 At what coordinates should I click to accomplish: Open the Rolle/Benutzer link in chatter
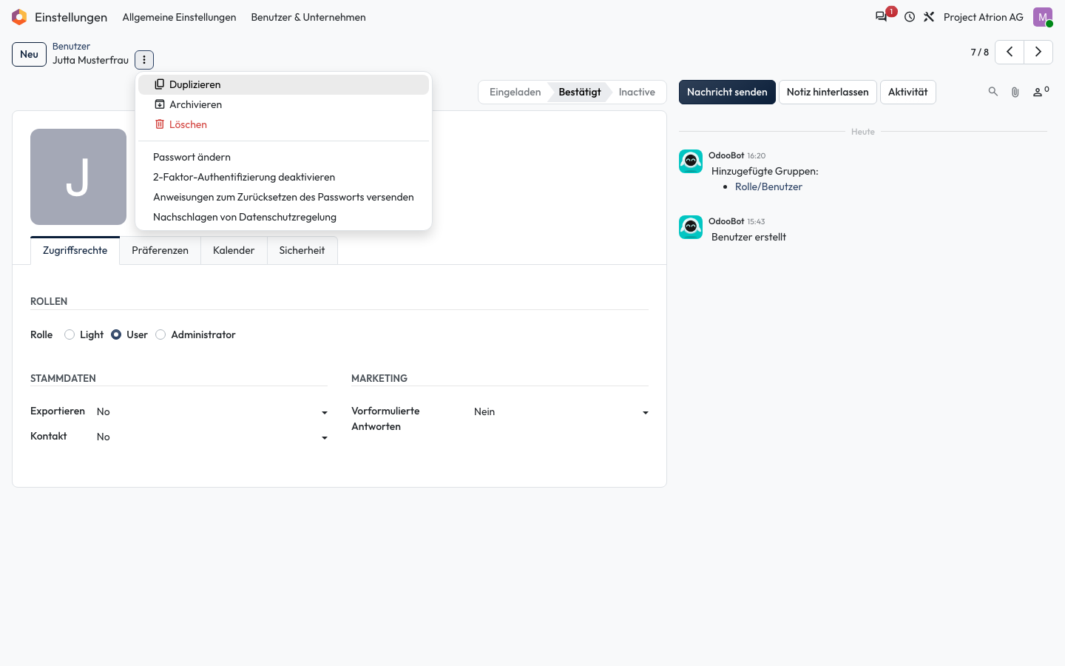[768, 186]
